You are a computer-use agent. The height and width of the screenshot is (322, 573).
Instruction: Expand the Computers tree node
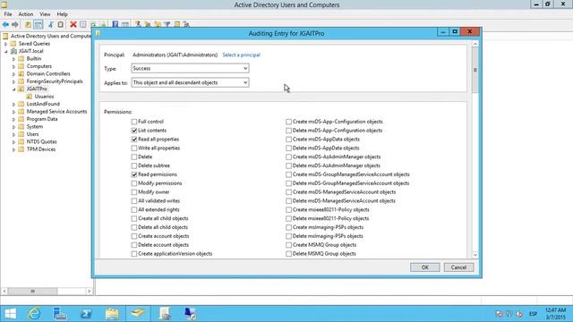(x=14, y=66)
